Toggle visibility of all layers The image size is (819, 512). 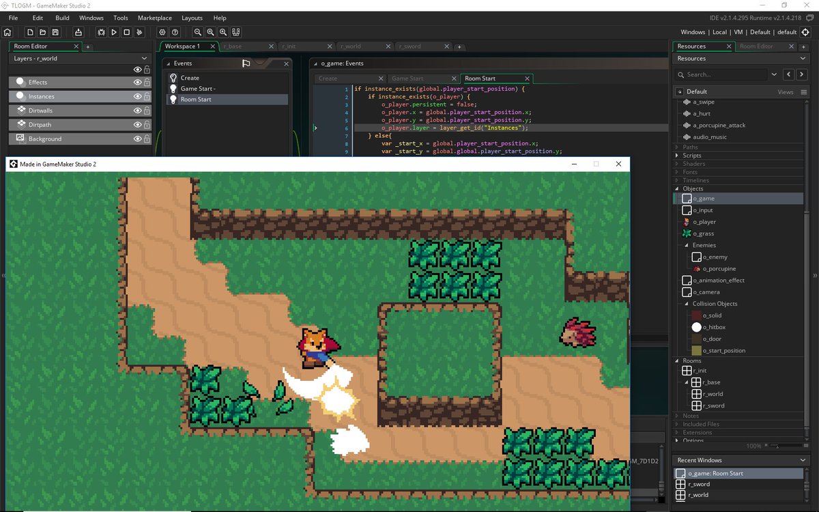138,70
